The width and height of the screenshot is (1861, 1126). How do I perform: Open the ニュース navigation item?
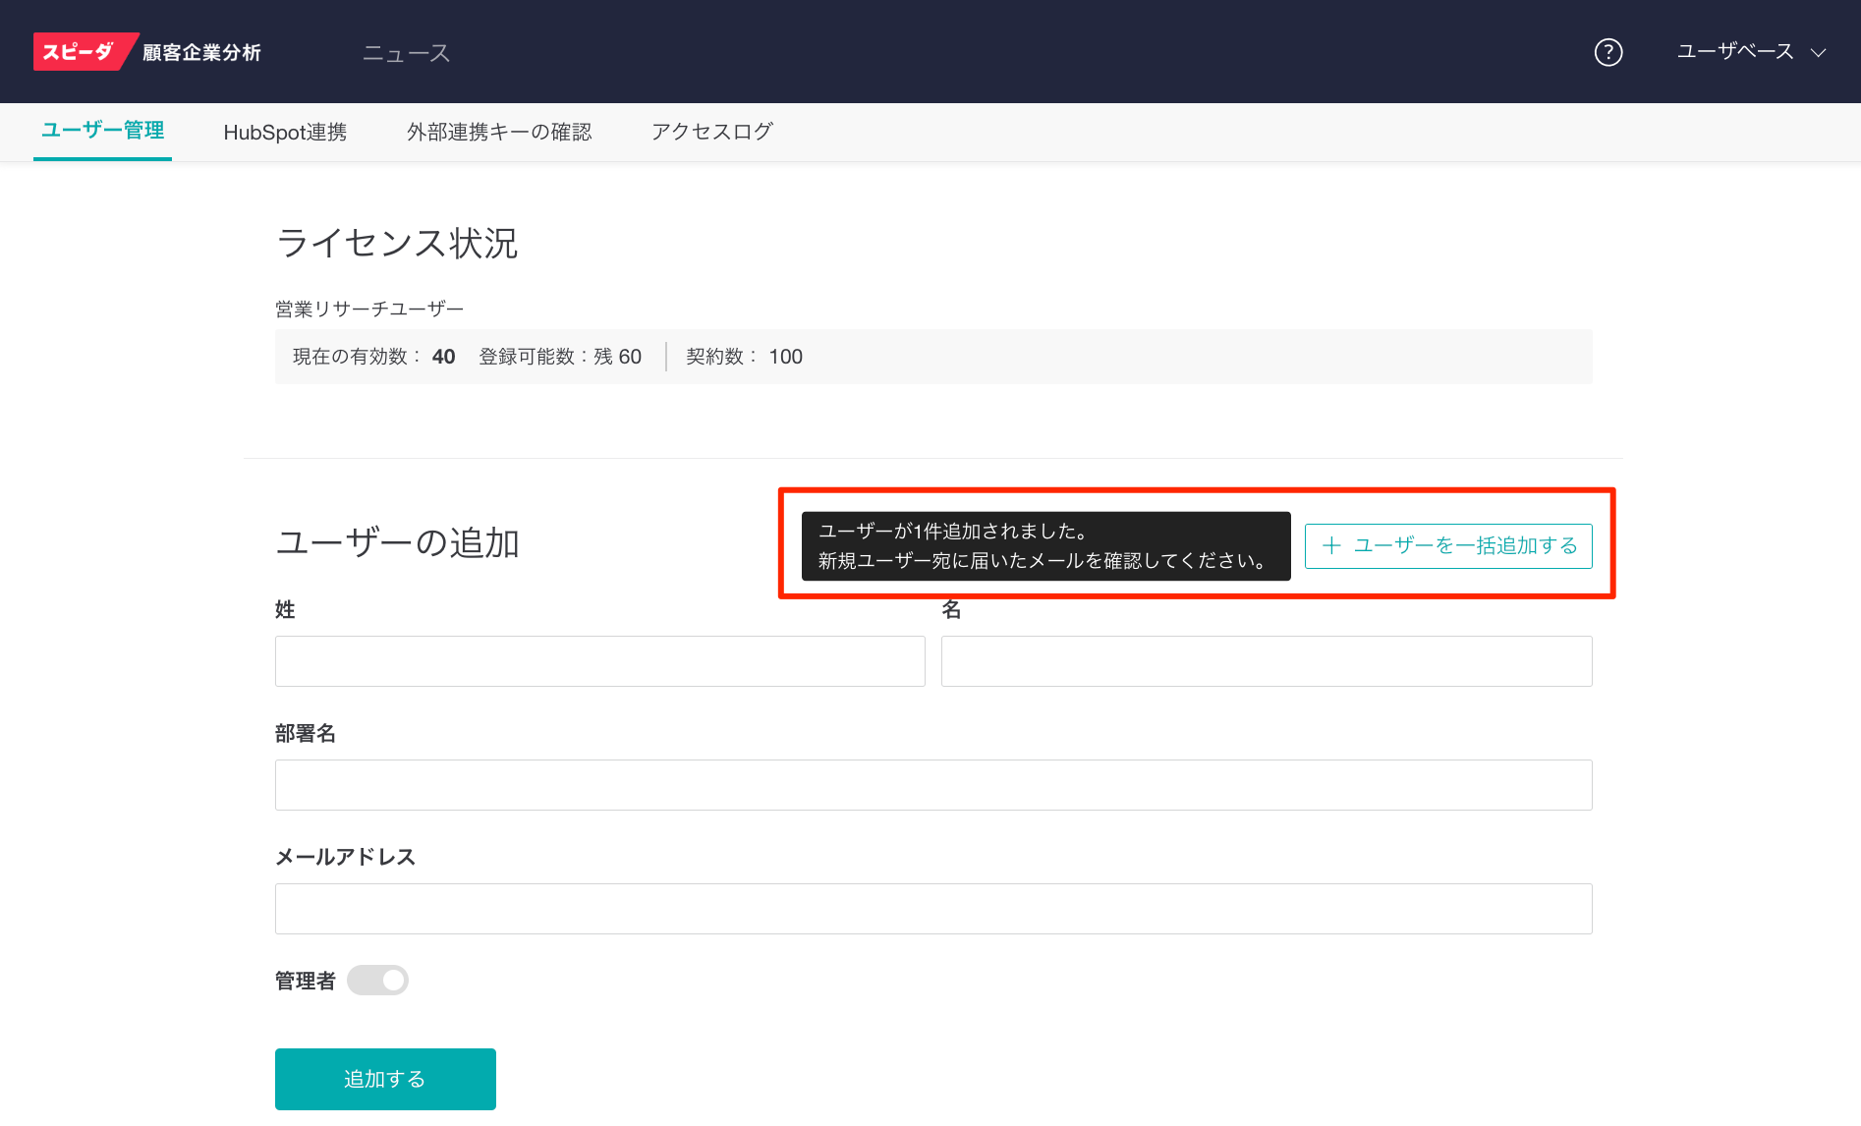pyautogui.click(x=406, y=53)
